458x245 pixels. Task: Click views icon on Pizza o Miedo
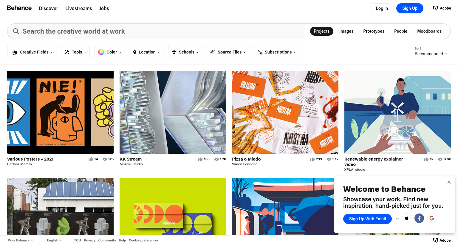tap(329, 159)
